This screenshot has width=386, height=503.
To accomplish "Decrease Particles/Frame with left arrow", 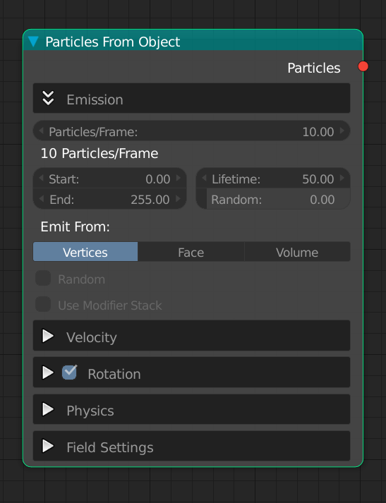I will [41, 131].
